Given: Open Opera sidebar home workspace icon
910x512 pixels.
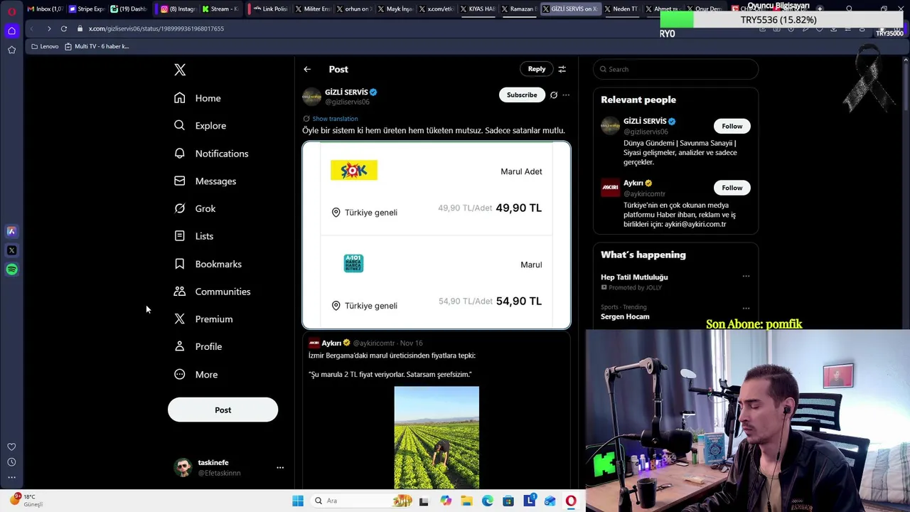Looking at the screenshot, I should (x=11, y=31).
